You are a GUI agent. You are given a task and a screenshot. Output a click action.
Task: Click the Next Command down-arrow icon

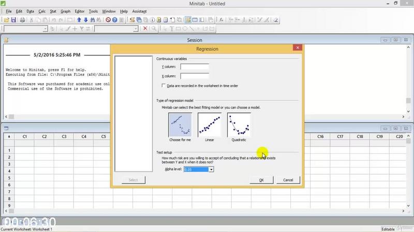coord(85,20)
